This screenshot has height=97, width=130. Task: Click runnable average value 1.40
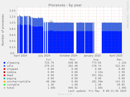tap(98, 85)
